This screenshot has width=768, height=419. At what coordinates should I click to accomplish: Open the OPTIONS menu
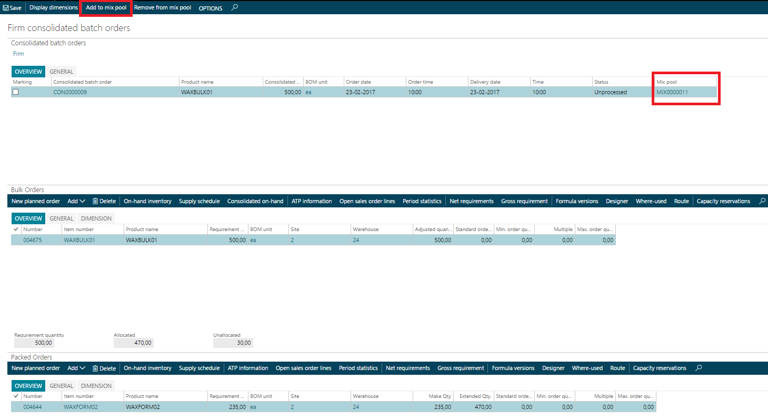(210, 8)
